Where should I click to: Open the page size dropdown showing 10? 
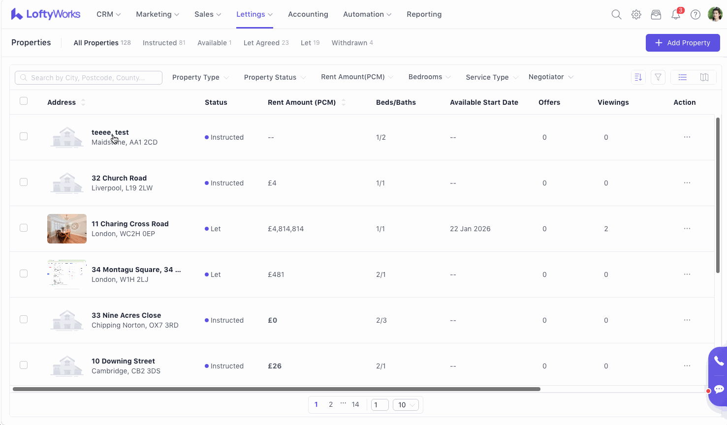click(406, 405)
